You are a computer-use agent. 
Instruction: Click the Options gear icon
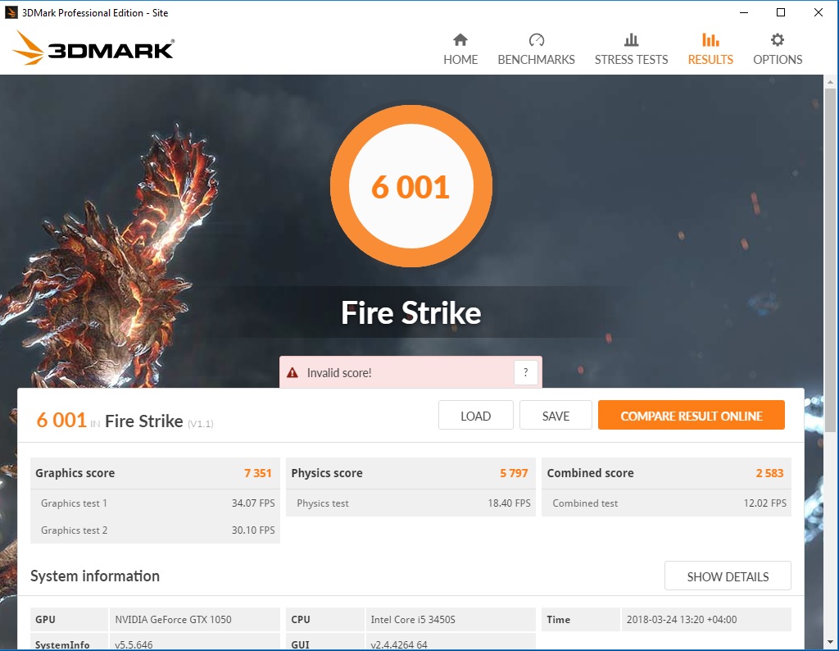point(778,39)
